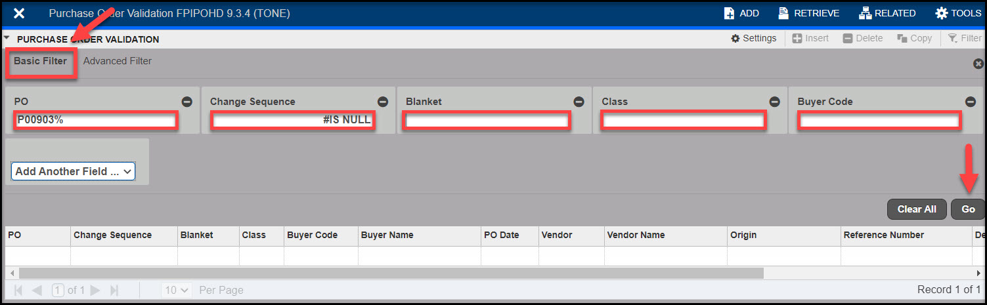Open the Settings gear option

point(754,39)
